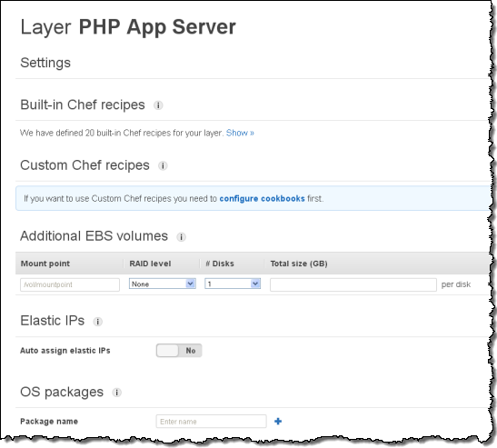Screen dimensions: 497x448
Task: Click the Package name label
Action: 49,422
